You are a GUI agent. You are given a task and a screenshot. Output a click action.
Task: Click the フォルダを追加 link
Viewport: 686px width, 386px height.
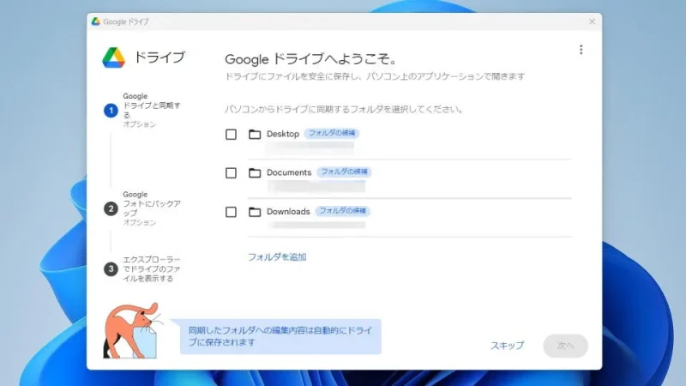pos(277,256)
